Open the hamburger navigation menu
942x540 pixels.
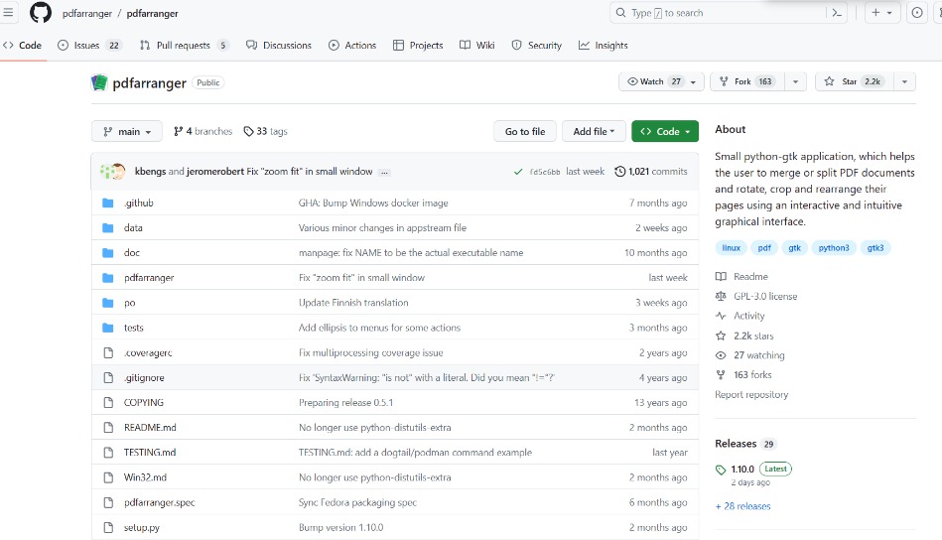(8, 13)
